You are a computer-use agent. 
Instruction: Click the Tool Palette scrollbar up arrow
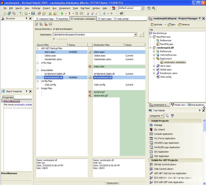tap(204, 120)
